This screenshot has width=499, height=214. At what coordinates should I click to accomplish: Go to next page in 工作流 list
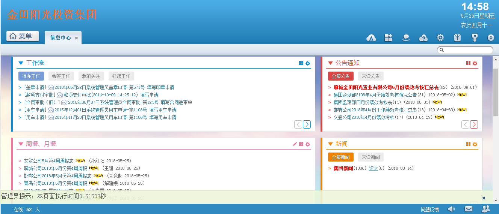tap(307, 124)
